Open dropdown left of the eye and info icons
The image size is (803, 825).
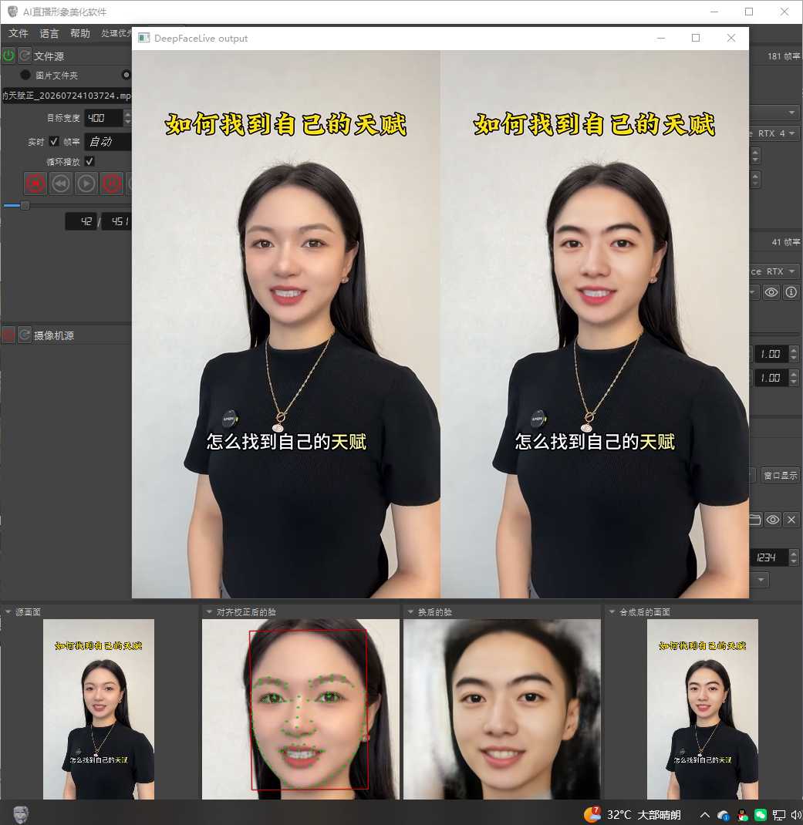click(x=754, y=292)
